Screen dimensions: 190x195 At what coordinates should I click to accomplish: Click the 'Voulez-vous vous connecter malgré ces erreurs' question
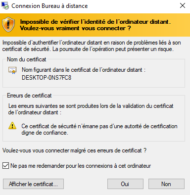74,150
